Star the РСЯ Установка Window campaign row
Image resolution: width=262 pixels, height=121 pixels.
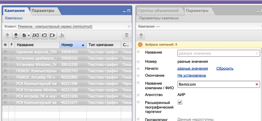(5, 90)
